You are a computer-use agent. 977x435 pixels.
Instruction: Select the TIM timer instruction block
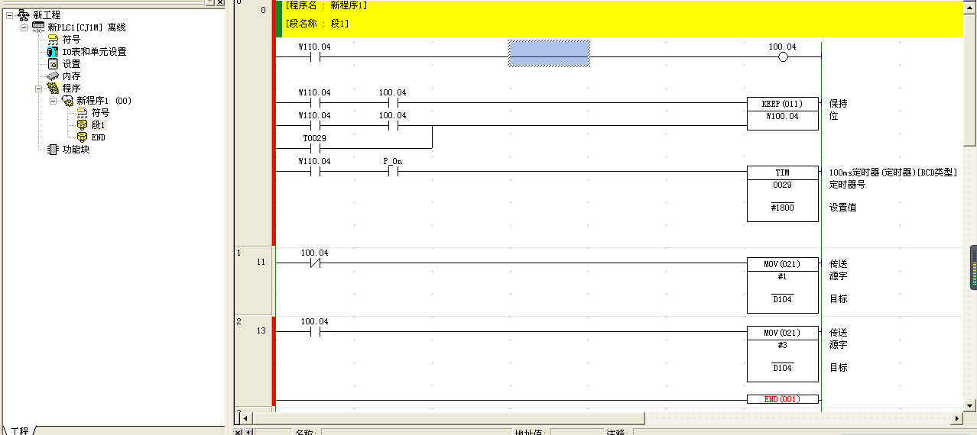coord(782,194)
